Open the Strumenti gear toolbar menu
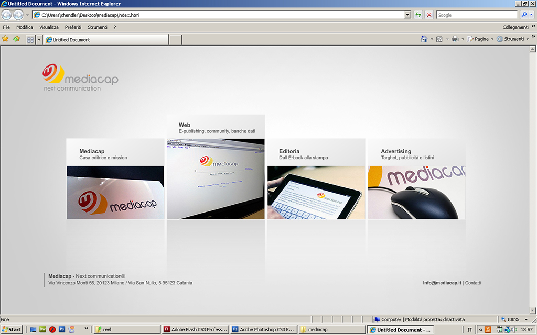 click(513, 39)
